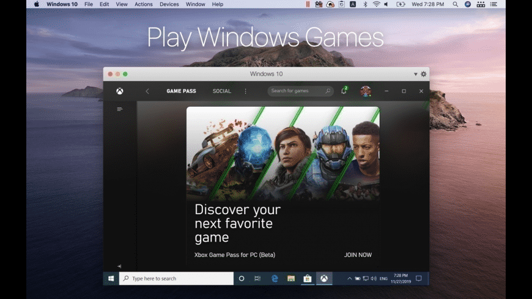The height and width of the screenshot is (299, 532).
Task: Open the Edit menu
Action: click(104, 4)
